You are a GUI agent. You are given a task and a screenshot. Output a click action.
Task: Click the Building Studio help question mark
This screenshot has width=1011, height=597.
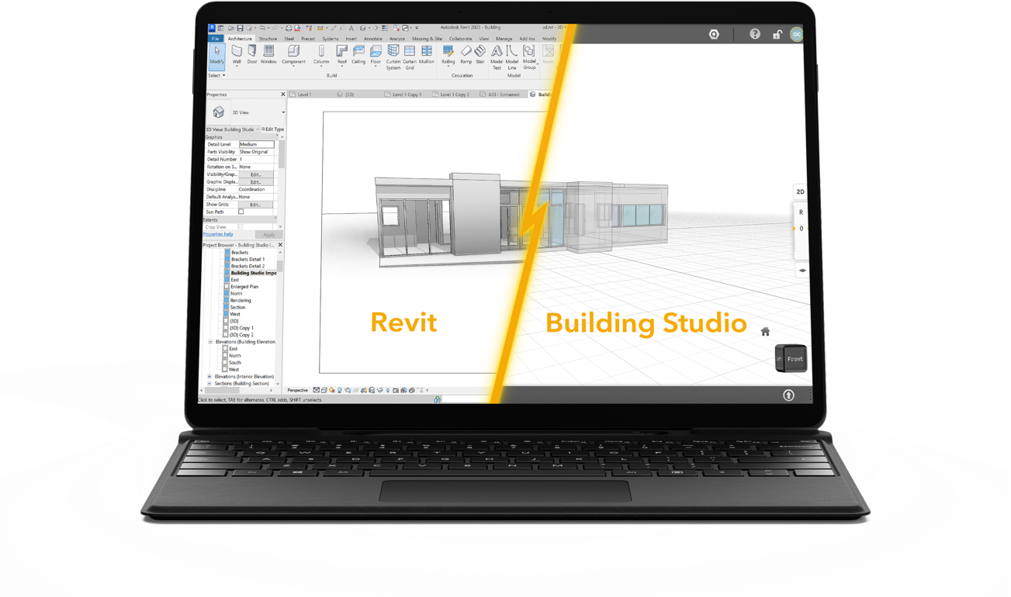tap(755, 34)
